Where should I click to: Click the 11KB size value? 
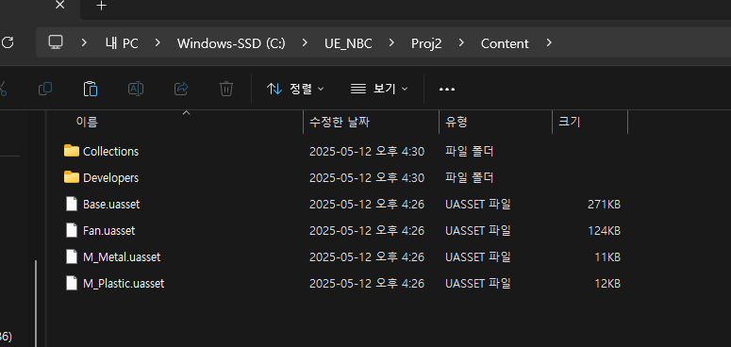607,257
